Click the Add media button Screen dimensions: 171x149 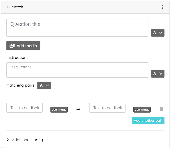point(23,46)
